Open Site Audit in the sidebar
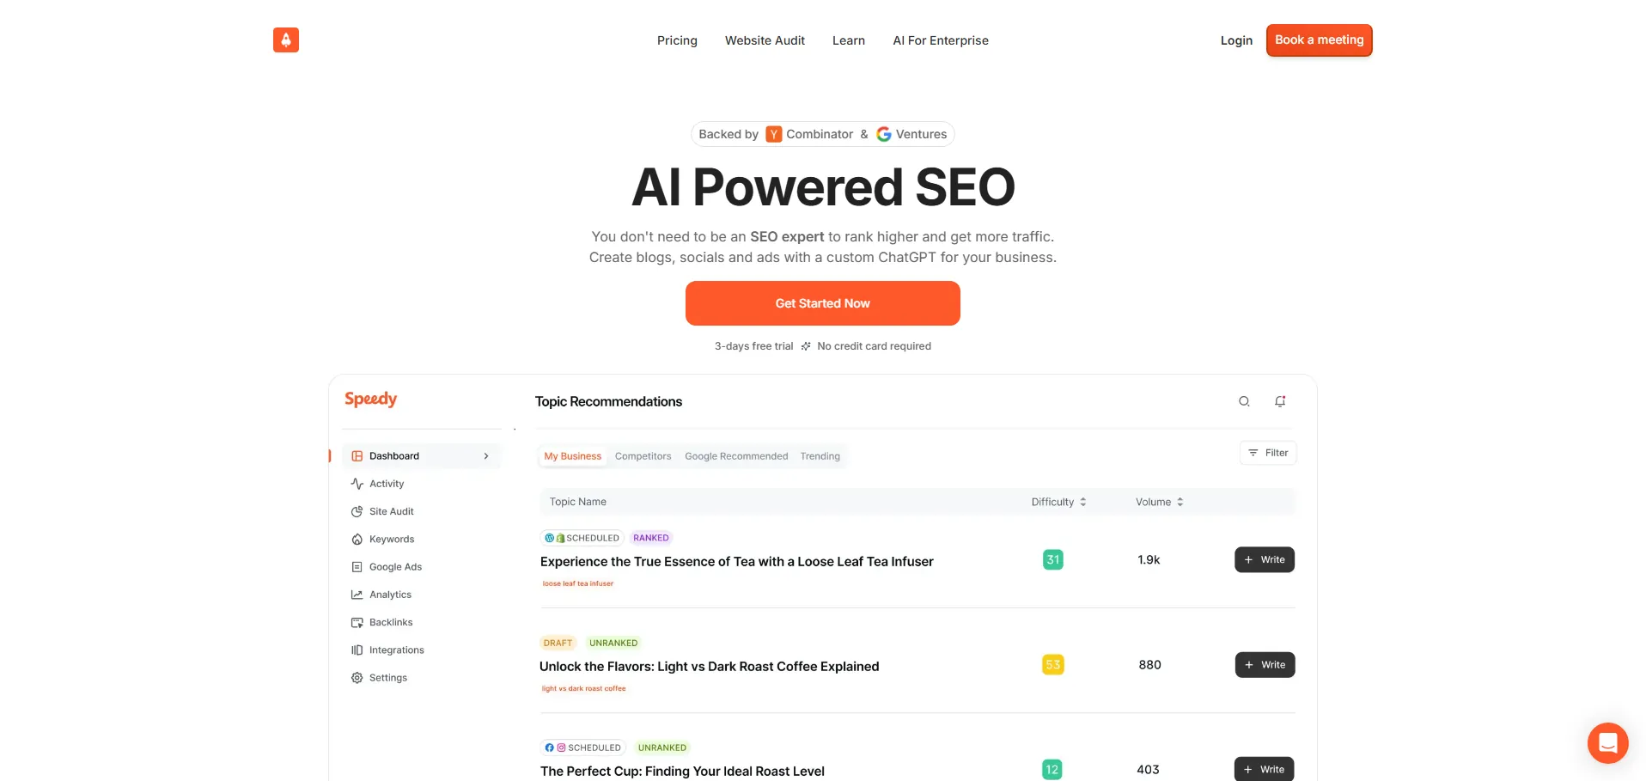This screenshot has height=781, width=1646. 391,511
